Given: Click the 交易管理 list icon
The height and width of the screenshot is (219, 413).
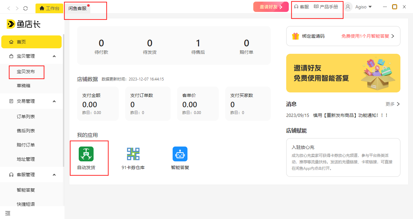Looking at the screenshot, I should tap(11, 101).
